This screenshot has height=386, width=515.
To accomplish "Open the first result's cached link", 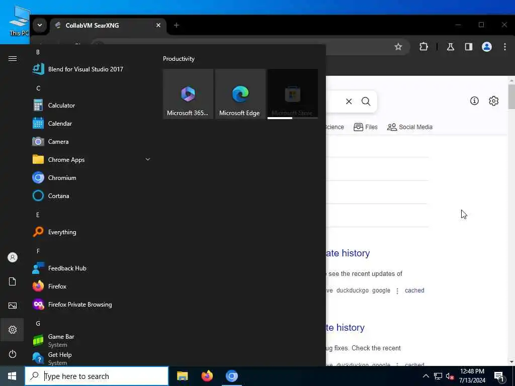I will (x=414, y=291).
